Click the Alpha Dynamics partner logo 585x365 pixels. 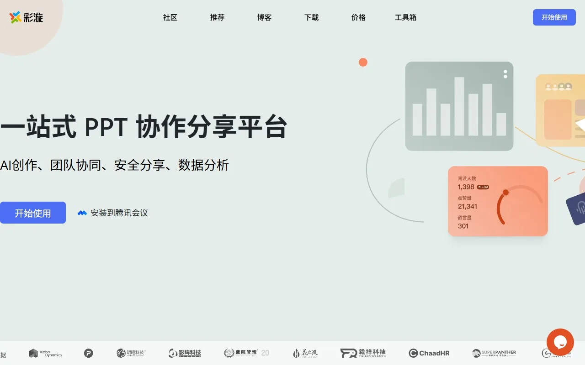point(44,353)
